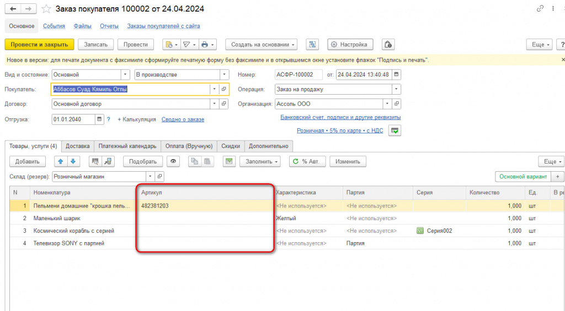
Task: Open the Сводно о заказе link
Action: 183,119
